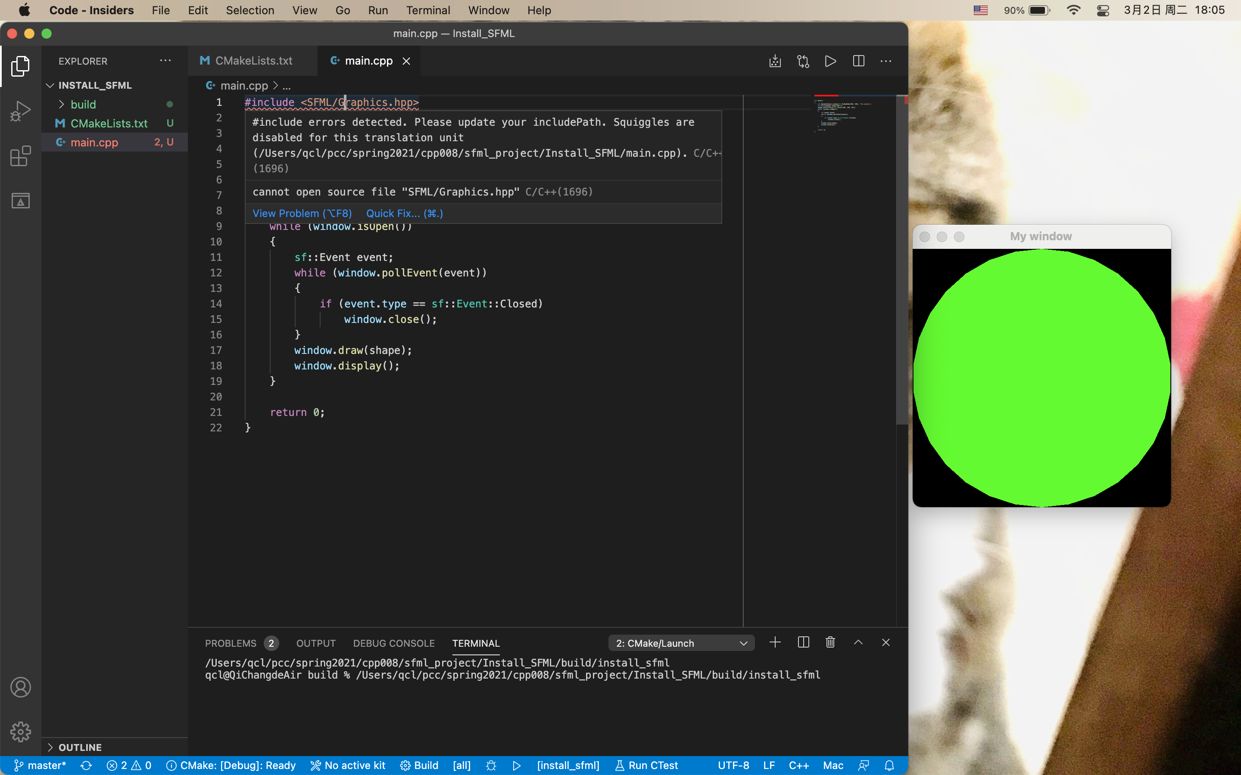Image resolution: width=1241 pixels, height=775 pixels.
Task: Change C++ language mode
Action: (798, 765)
